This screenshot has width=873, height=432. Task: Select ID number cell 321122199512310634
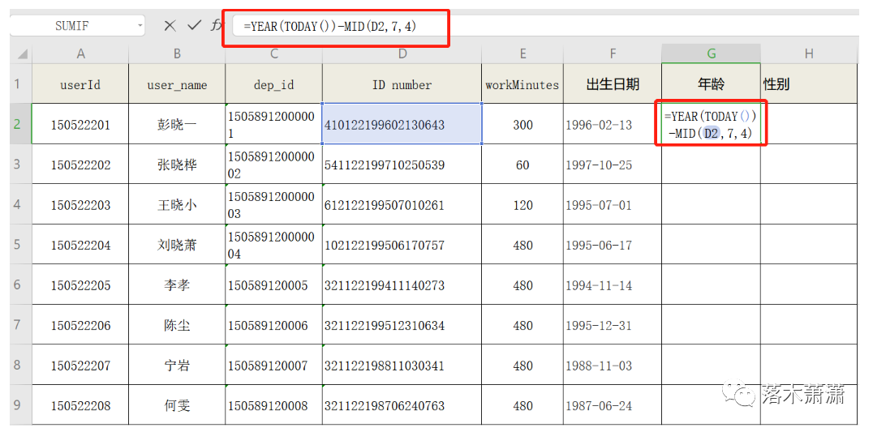click(402, 324)
